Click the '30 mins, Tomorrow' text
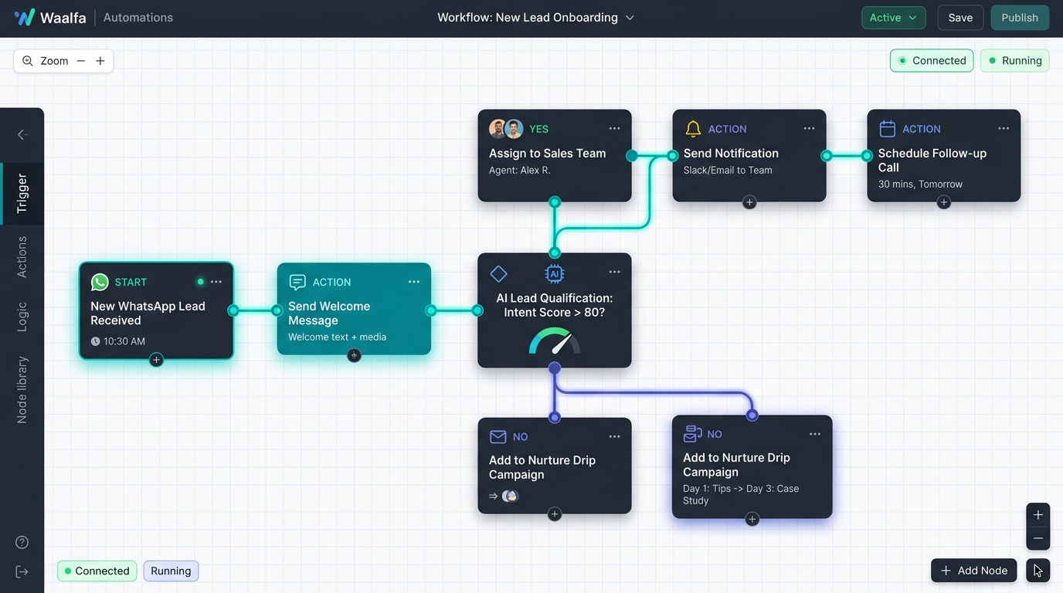The height and width of the screenshot is (593, 1063). tap(920, 184)
